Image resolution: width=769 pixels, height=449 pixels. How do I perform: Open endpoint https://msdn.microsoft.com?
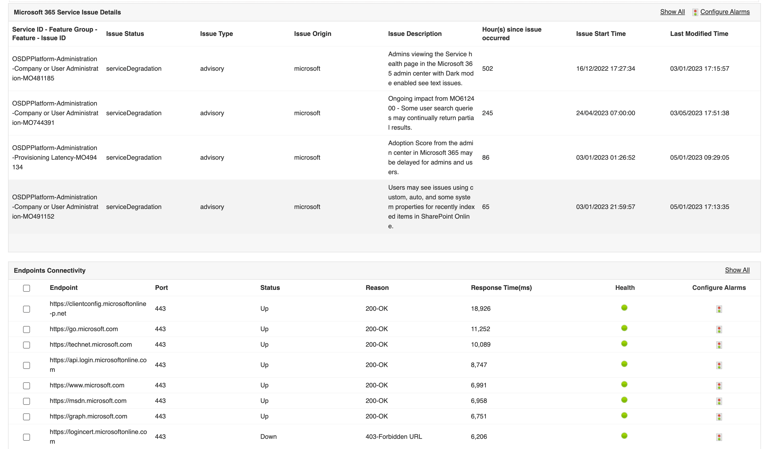[x=88, y=401]
